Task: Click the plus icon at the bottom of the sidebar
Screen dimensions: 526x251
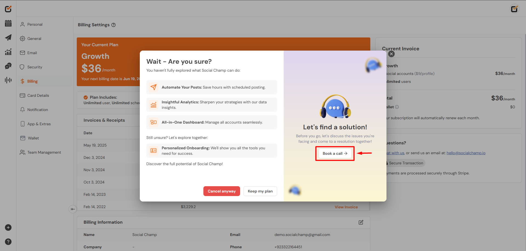Action: [8, 227]
